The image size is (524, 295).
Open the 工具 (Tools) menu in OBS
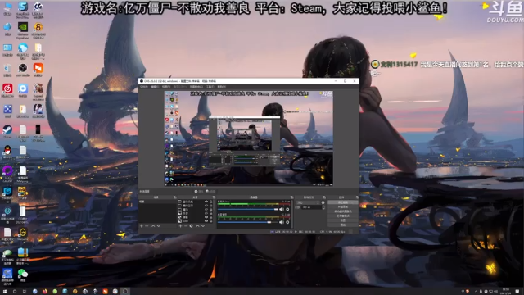210,87
